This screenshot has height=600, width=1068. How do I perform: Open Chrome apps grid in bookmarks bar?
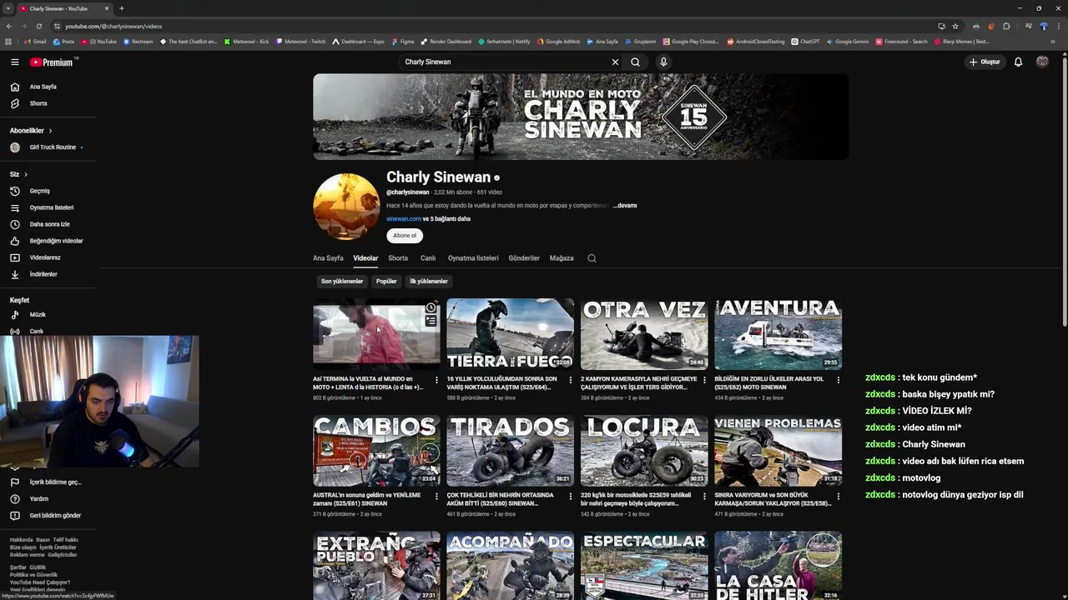pos(8,41)
